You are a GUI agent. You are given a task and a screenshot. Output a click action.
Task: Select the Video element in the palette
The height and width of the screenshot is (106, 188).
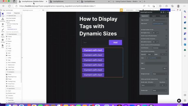pos(9,55)
